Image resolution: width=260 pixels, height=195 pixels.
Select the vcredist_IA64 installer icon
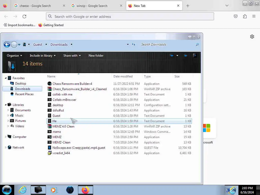click(50, 153)
